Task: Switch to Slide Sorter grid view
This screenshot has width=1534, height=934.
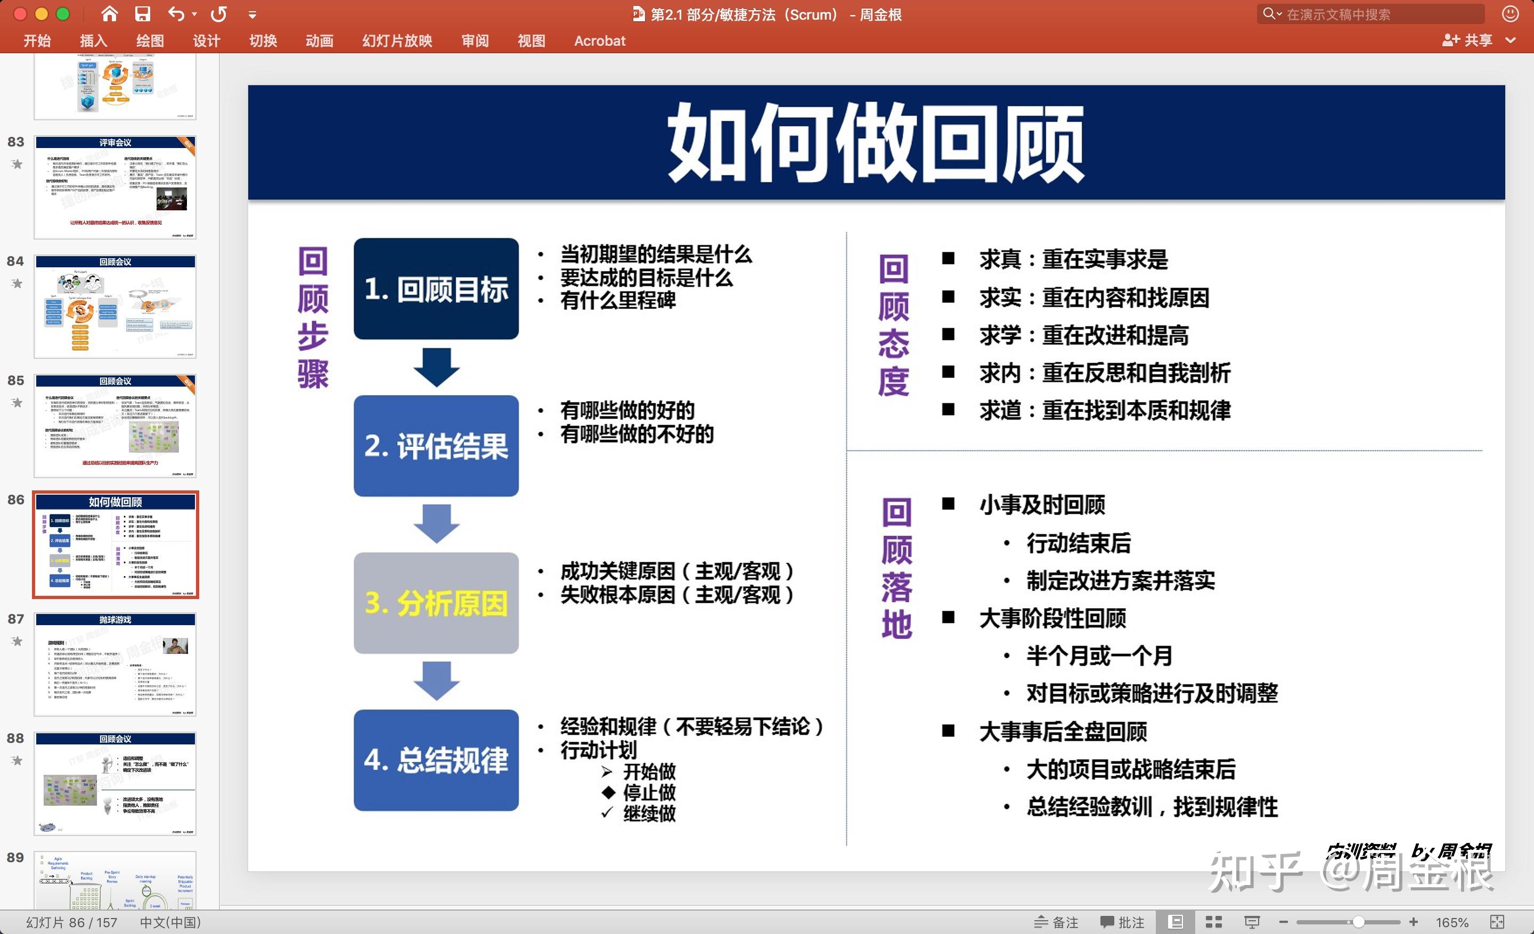Action: coord(1214,922)
